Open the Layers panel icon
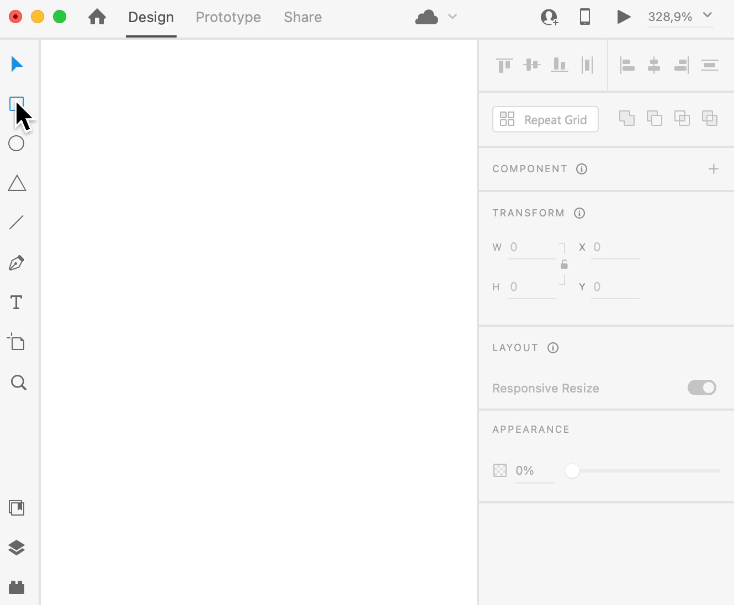This screenshot has width=734, height=605. pyautogui.click(x=17, y=548)
